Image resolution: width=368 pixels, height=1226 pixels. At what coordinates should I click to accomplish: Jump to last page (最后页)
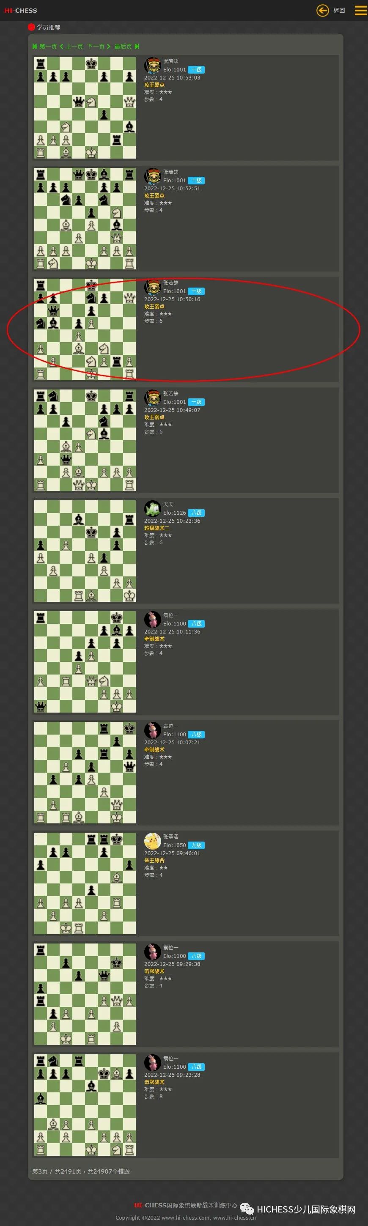(126, 47)
